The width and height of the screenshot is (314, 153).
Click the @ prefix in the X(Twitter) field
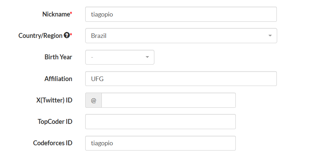(94, 100)
